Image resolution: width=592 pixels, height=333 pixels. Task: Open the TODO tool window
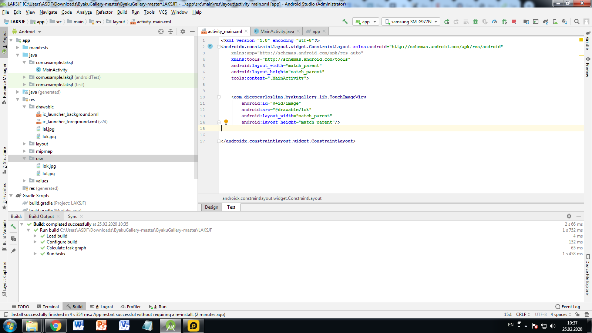tap(20, 307)
